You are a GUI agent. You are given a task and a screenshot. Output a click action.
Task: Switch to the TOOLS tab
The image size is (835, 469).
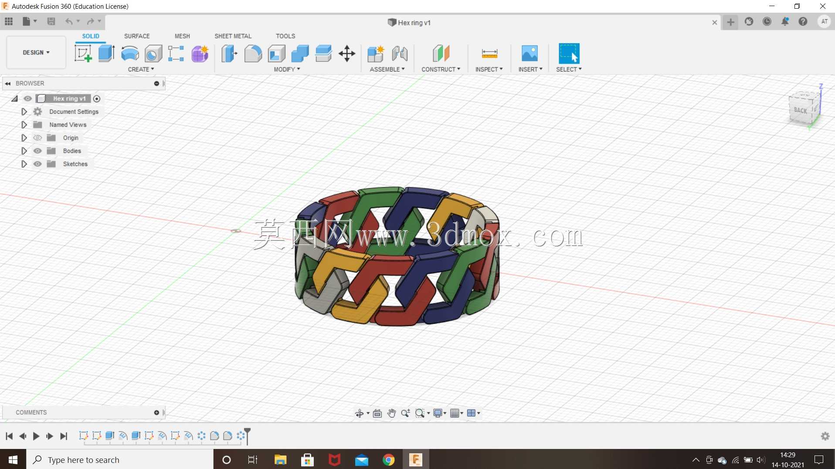tap(285, 36)
